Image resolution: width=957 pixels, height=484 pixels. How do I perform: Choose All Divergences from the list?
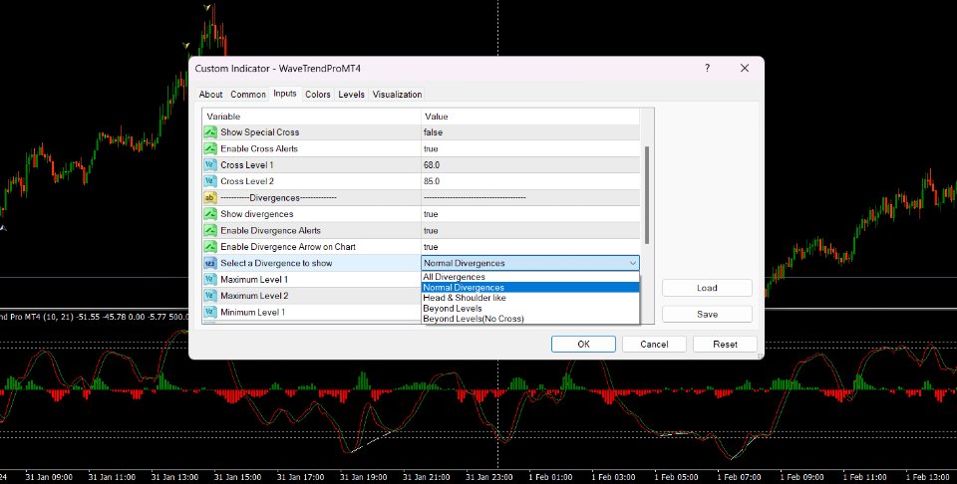point(530,277)
